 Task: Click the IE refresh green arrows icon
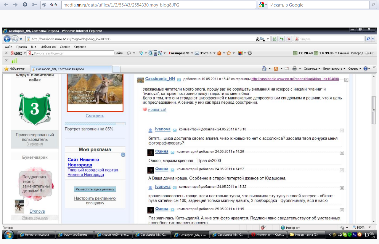click(282, 39)
